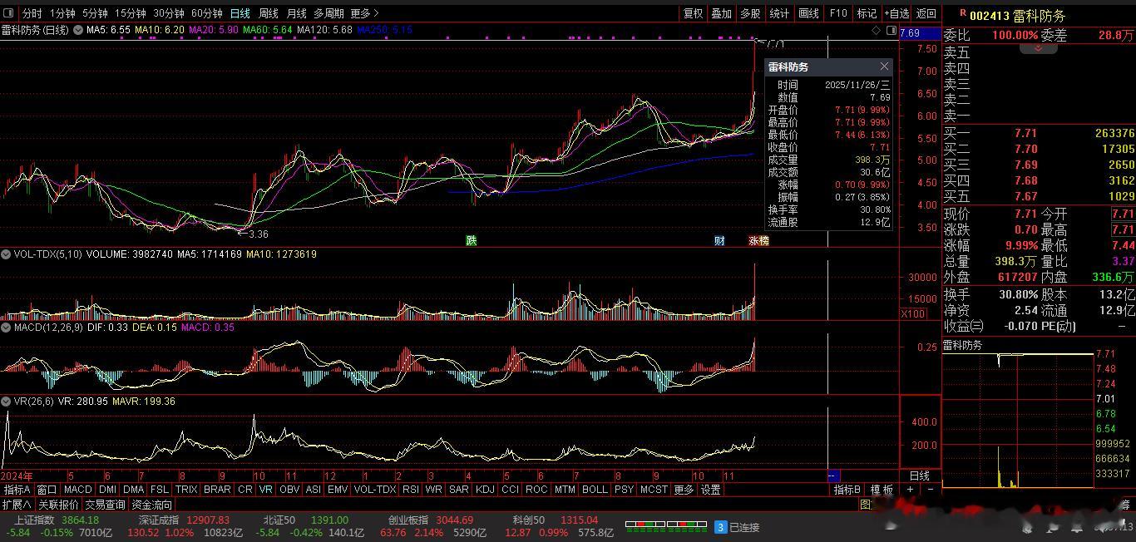The height and width of the screenshot is (542, 1136).
Task: Click the dropdown arrow beside 雷科防务(日线)
Action: point(79,30)
